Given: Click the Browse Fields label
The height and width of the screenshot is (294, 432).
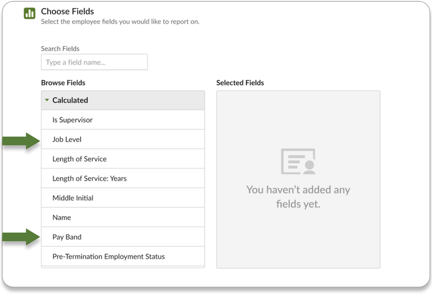Looking at the screenshot, I should (63, 83).
